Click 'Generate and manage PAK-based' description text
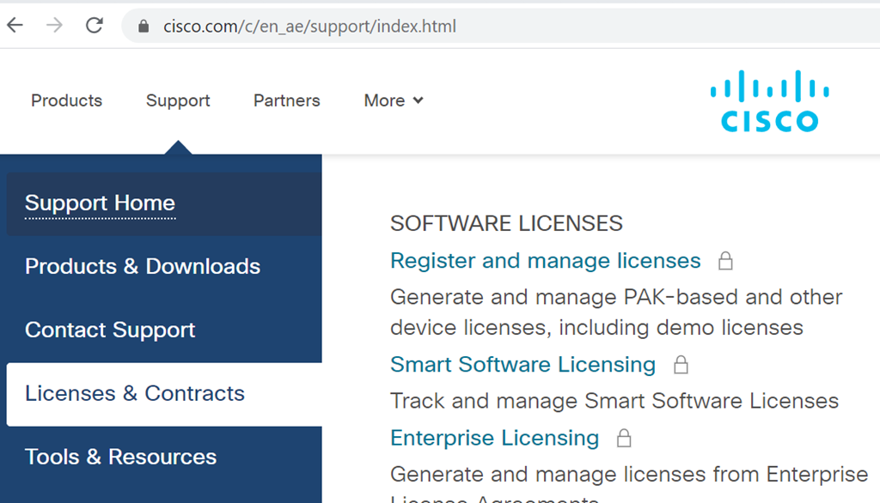880x503 pixels. (616, 312)
